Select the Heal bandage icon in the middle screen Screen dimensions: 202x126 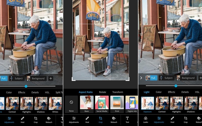point(87,118)
